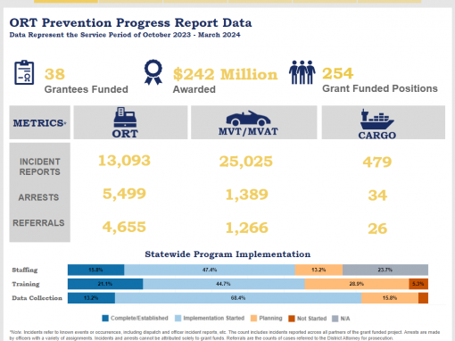The width and height of the screenshot is (455, 341).
Task: Click the award ribbon icon
Action: (x=153, y=72)
